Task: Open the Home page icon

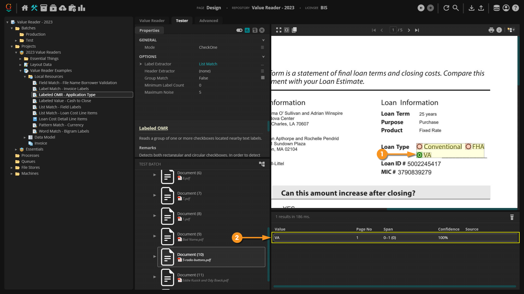Action: click(25, 8)
